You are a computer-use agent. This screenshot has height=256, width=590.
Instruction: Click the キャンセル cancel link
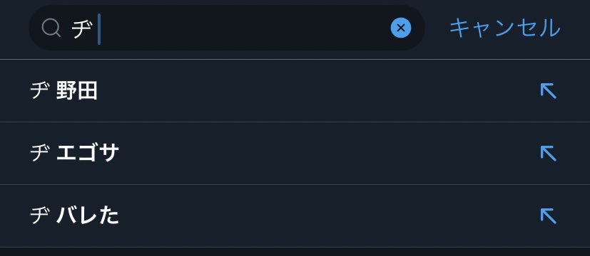[x=505, y=28]
